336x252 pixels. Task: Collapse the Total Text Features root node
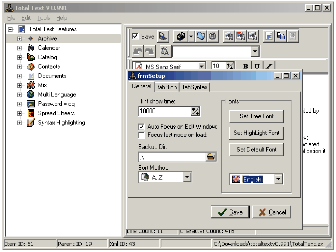tap(10, 29)
